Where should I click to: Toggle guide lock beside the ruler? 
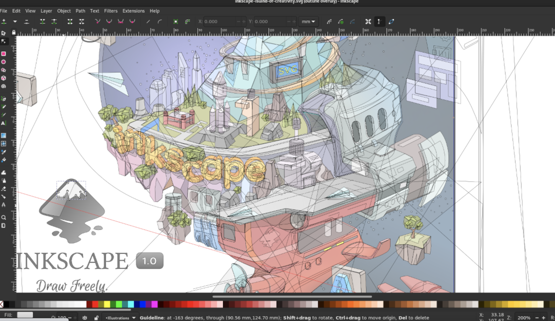pos(14,32)
